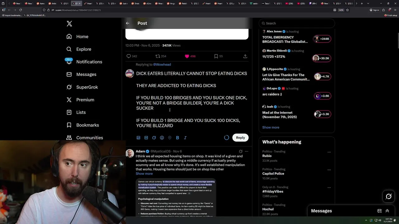Expand the Messages drawer
The height and width of the screenshot is (224, 399).
coord(387,211)
